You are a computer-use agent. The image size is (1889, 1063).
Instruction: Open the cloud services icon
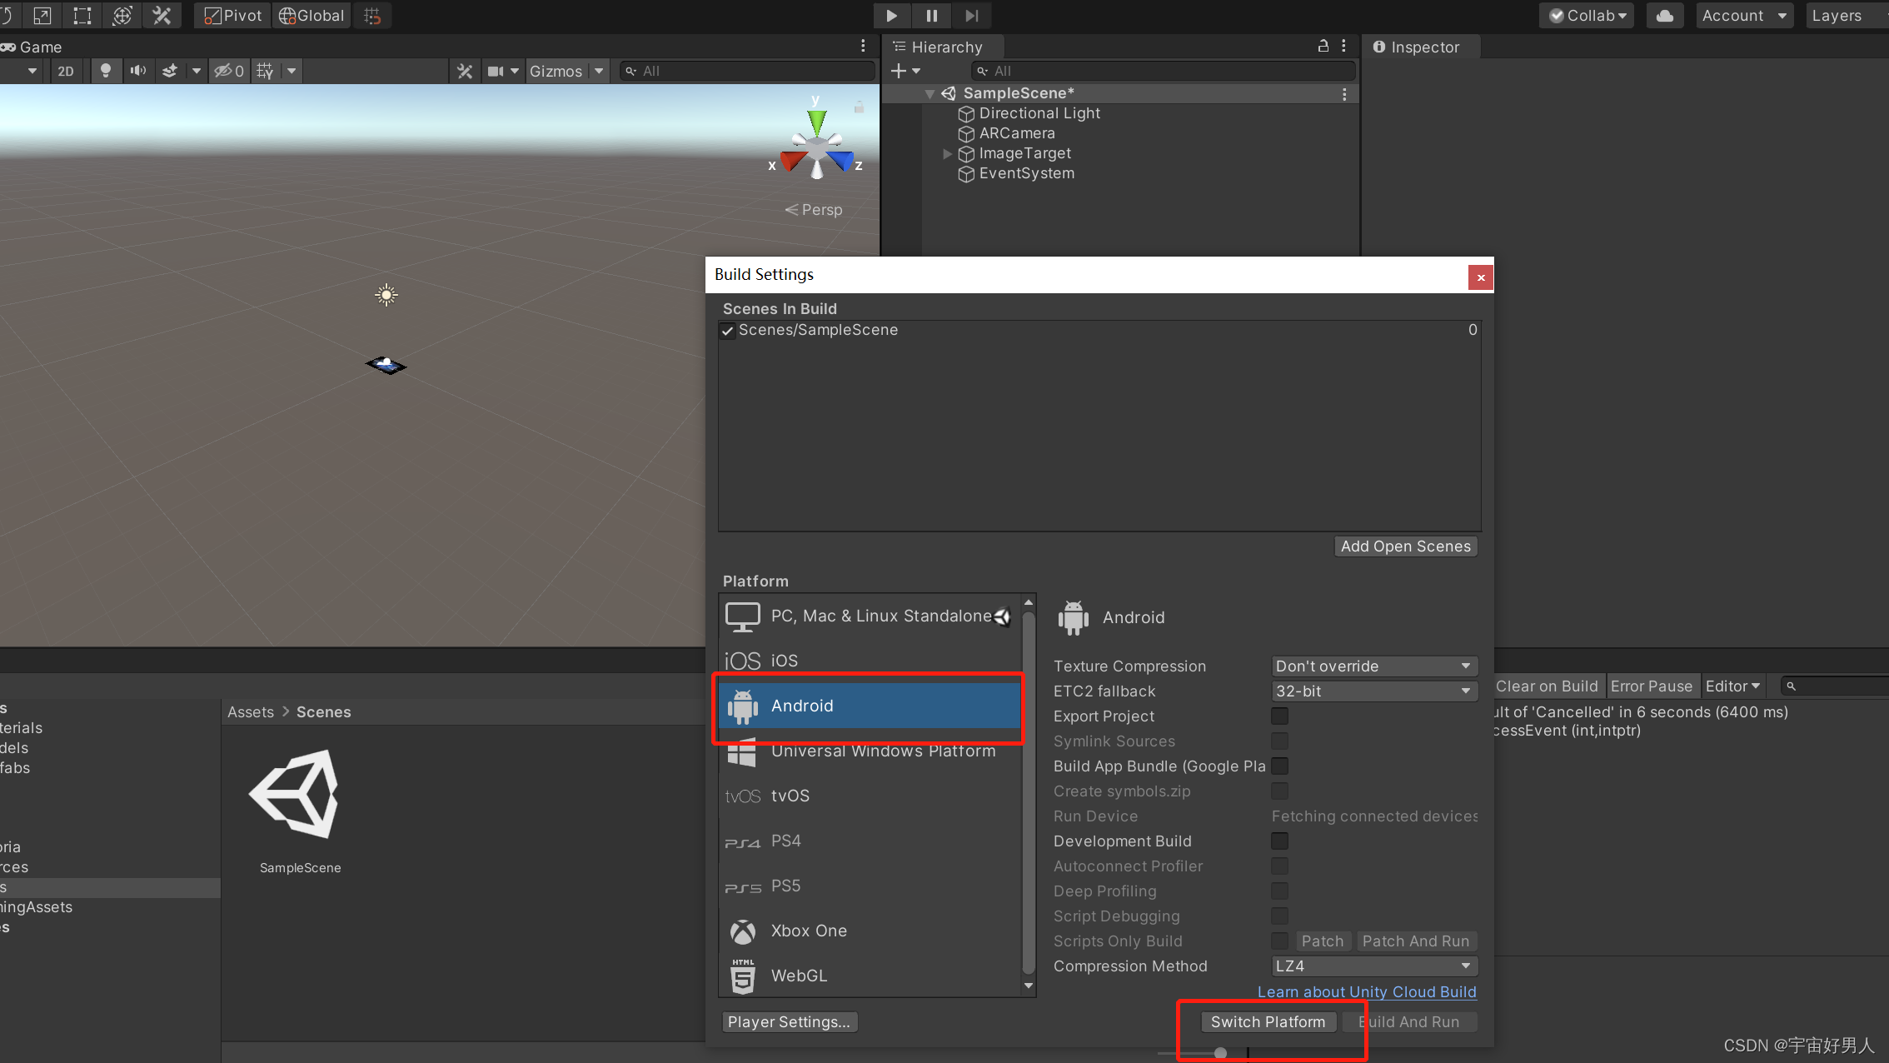click(1665, 16)
